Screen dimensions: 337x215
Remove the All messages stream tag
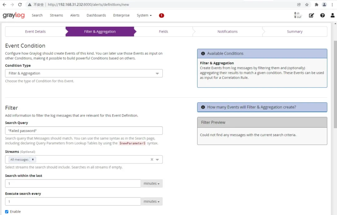[33, 160]
